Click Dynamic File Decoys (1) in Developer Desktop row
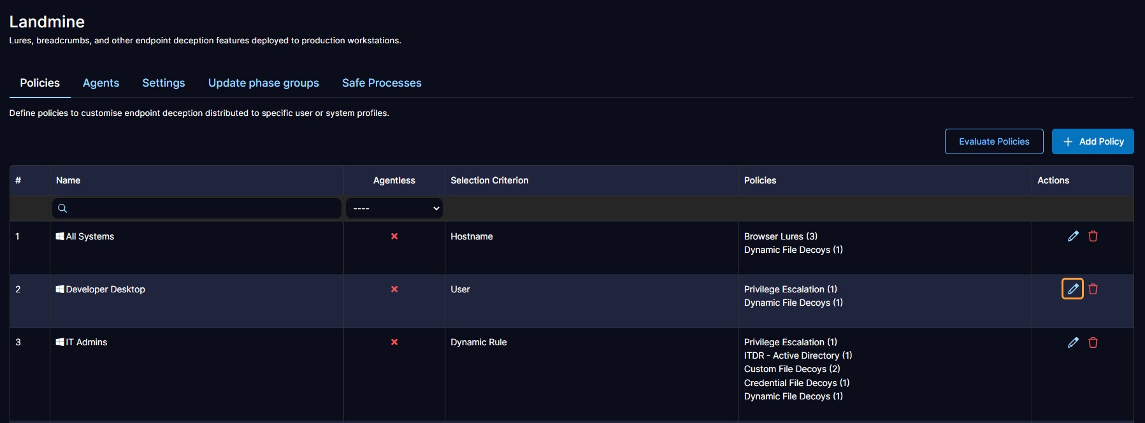The image size is (1145, 423). [x=793, y=303]
